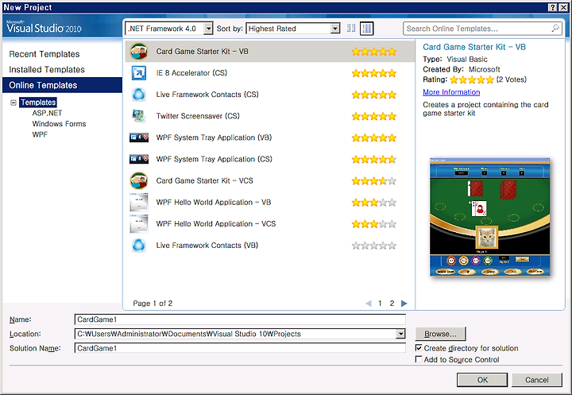Select WPF Hello World Application – VCS text
Viewport: 572px width, 395px height.
(216, 224)
